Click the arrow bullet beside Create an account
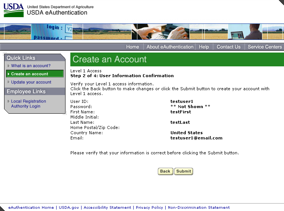Screen dimensions: 284x211 click(x=9, y=74)
